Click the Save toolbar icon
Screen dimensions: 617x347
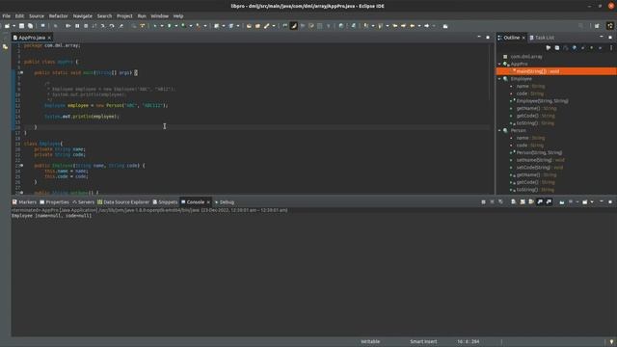point(21,26)
